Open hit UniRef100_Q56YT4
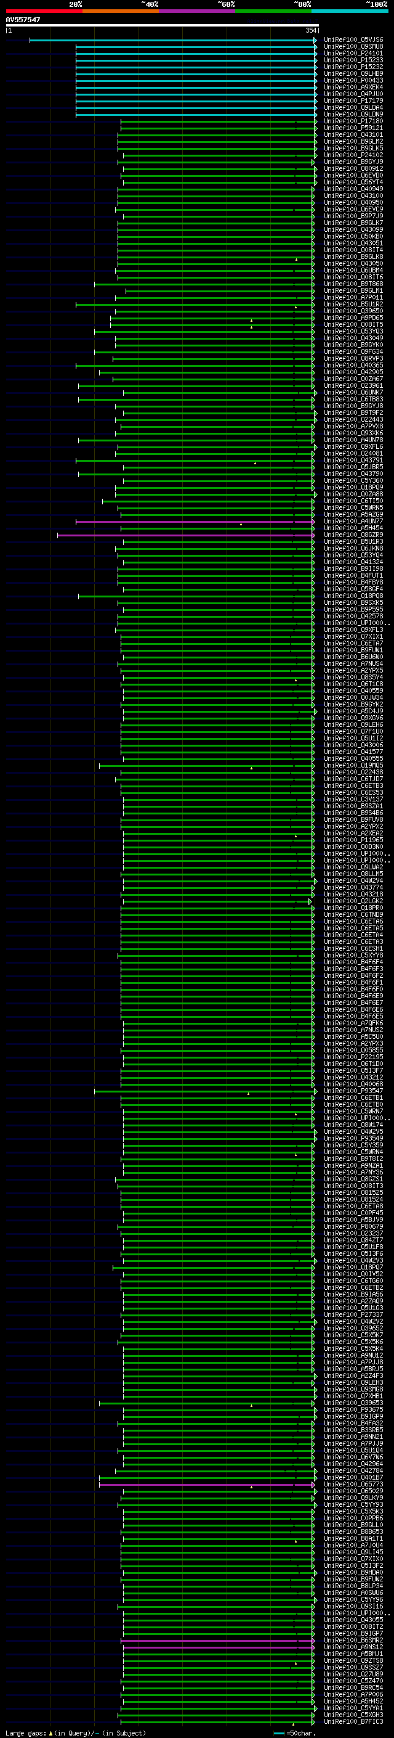Viewport: 394px width, 1738px height. click(x=353, y=182)
